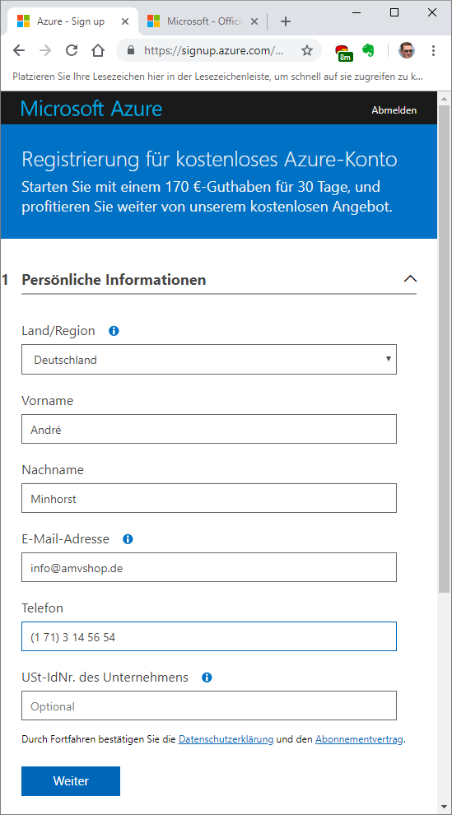Image resolution: width=452 pixels, height=815 pixels.
Task: Click the padlock site security icon
Action: pyautogui.click(x=131, y=50)
